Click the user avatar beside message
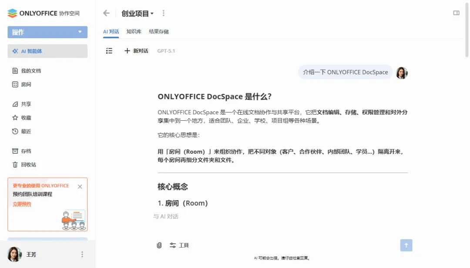 (402, 73)
